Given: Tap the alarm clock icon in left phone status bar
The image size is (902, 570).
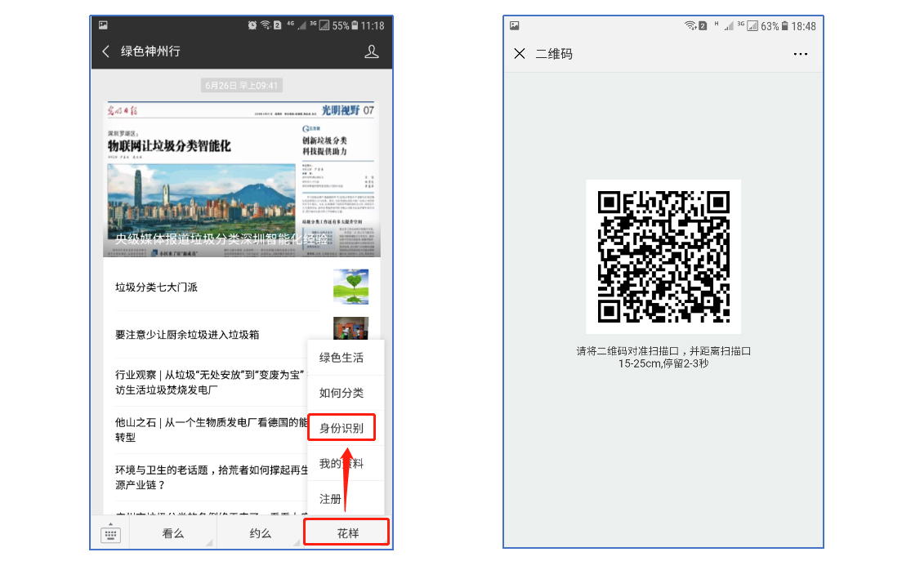Looking at the screenshot, I should [x=252, y=25].
